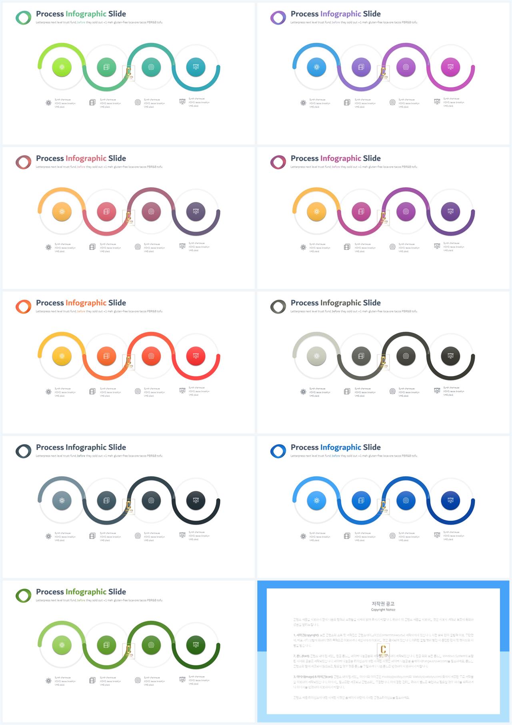Click the magenta presentation circle in the purple slide
Viewport: 512px width, 725px height.
click(451, 67)
